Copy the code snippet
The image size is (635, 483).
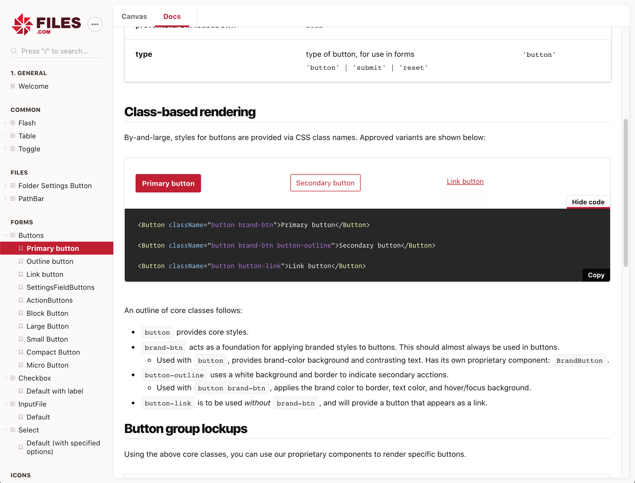(x=596, y=275)
